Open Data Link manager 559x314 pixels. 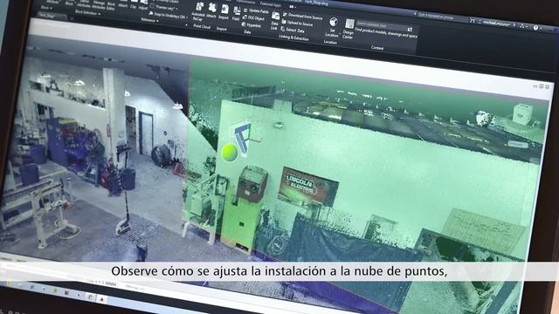click(x=275, y=21)
